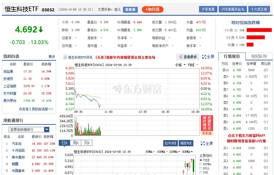Image resolution: width=274 pixels, height=175 pixels.
Task: Click the 拉长K线 button
Action: [x=171, y=143]
